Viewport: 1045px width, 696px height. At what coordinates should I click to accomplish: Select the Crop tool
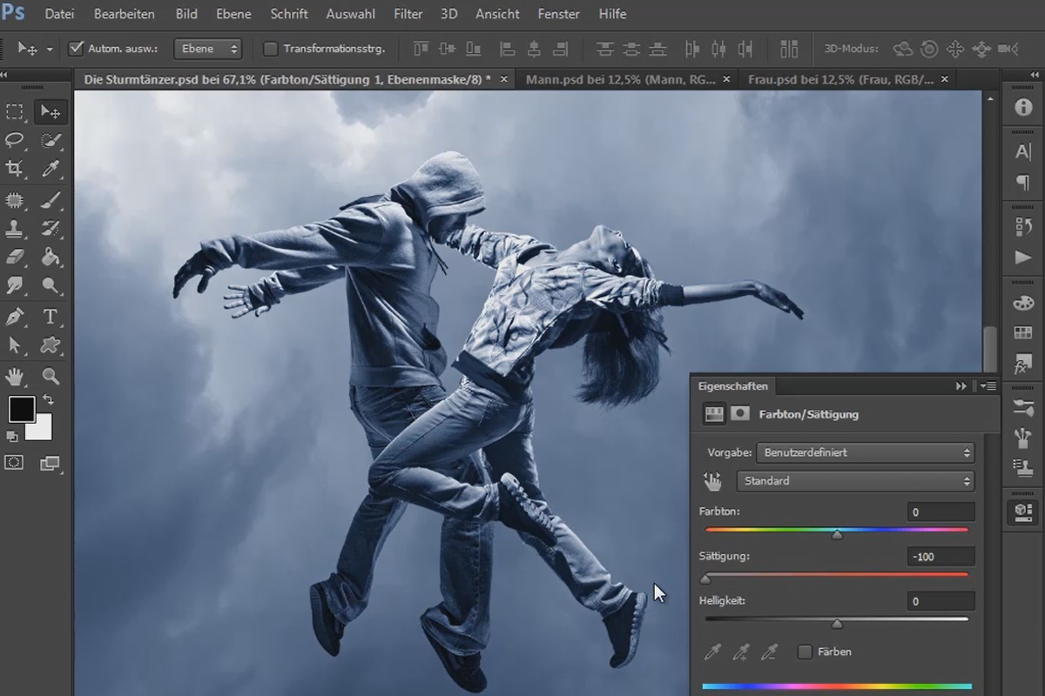tap(15, 169)
